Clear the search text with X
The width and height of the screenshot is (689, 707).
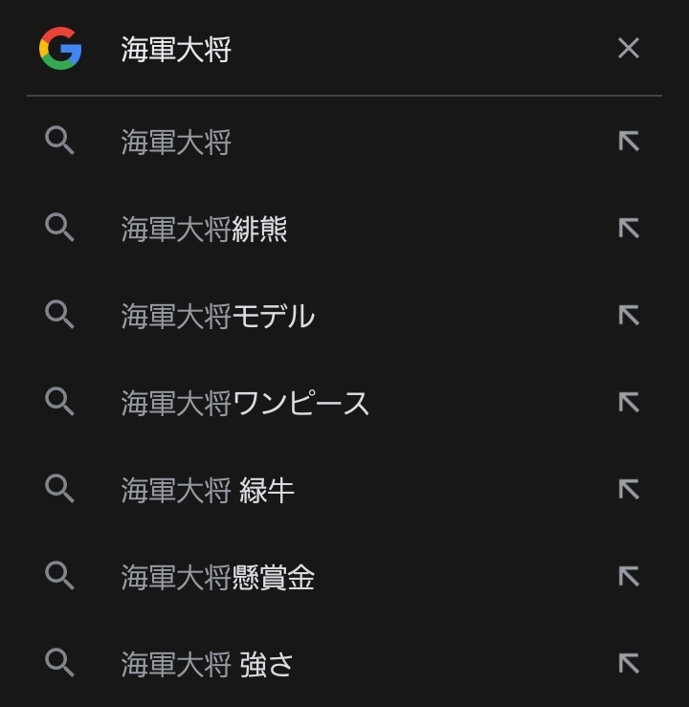(628, 49)
